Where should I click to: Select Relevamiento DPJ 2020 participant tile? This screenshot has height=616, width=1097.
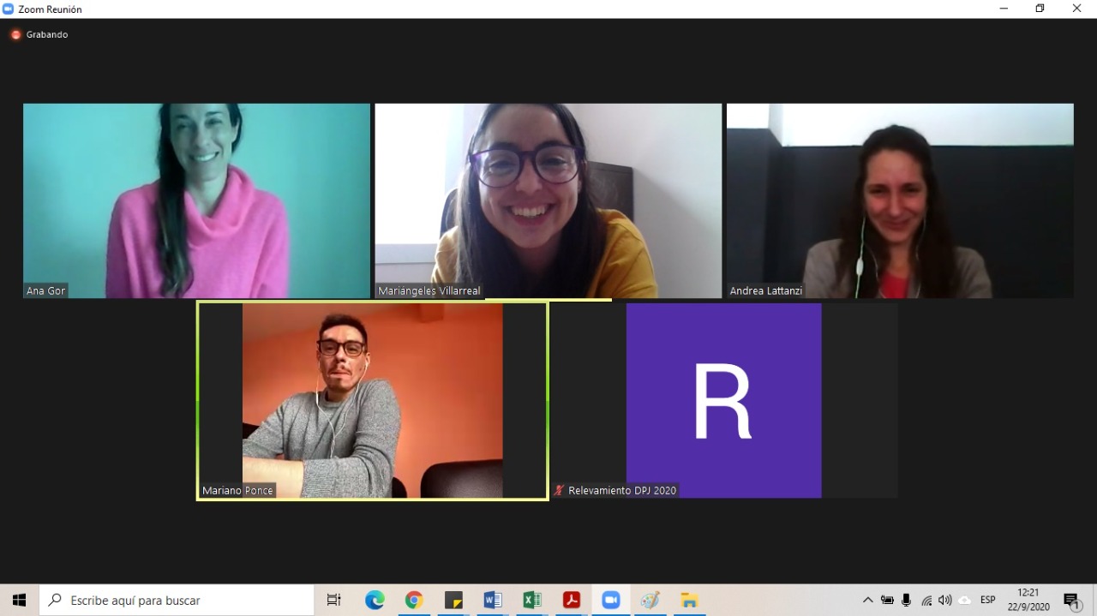click(724, 400)
